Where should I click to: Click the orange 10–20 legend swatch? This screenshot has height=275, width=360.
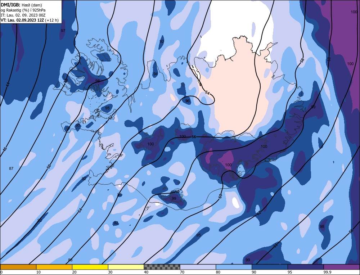54,267
